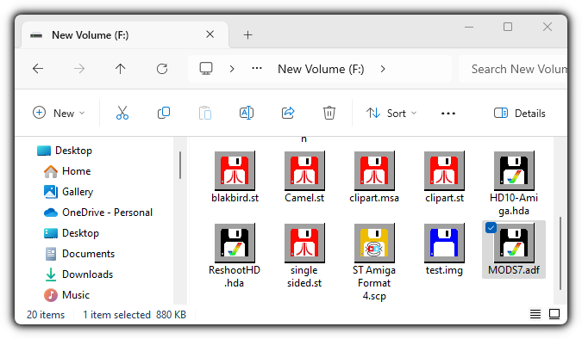Click the MODS7.adf file name
Viewport: 582px width, 339px height.
pyautogui.click(x=514, y=269)
